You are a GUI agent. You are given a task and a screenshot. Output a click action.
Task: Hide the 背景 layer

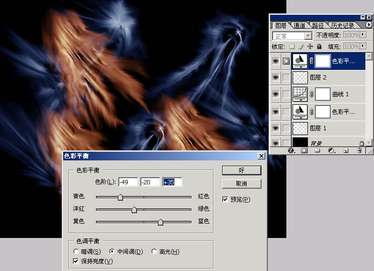coord(275,143)
